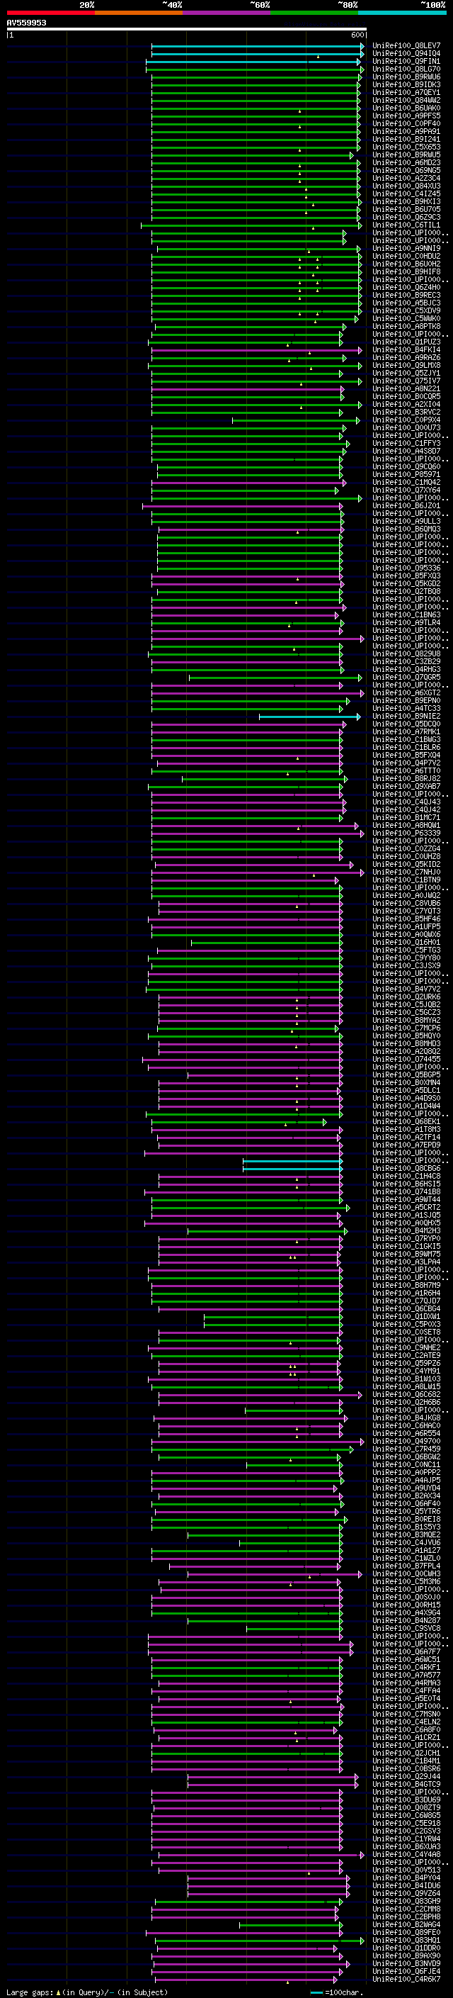The image size is (453, 1998).
Task: Select hit label UniRef100_Q29J44
Action: pos(406,1775)
